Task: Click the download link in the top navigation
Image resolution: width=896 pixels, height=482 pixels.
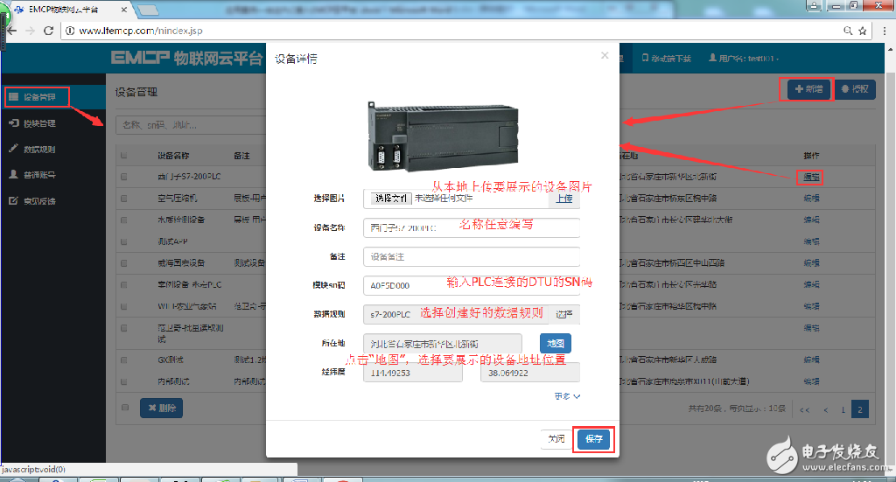Action: coord(666,59)
